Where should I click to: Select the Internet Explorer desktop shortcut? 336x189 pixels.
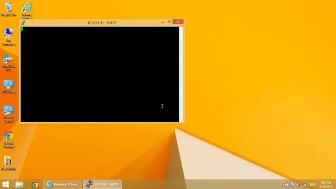click(x=27, y=10)
